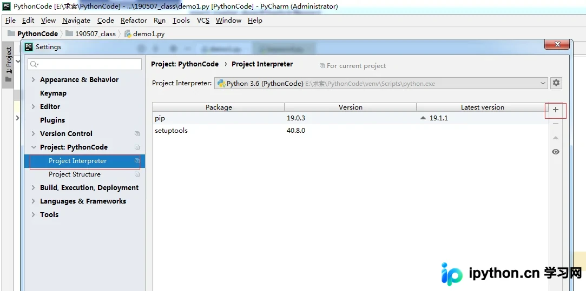Collapse the Project: PythonCode section
586x291 pixels.
click(x=33, y=147)
